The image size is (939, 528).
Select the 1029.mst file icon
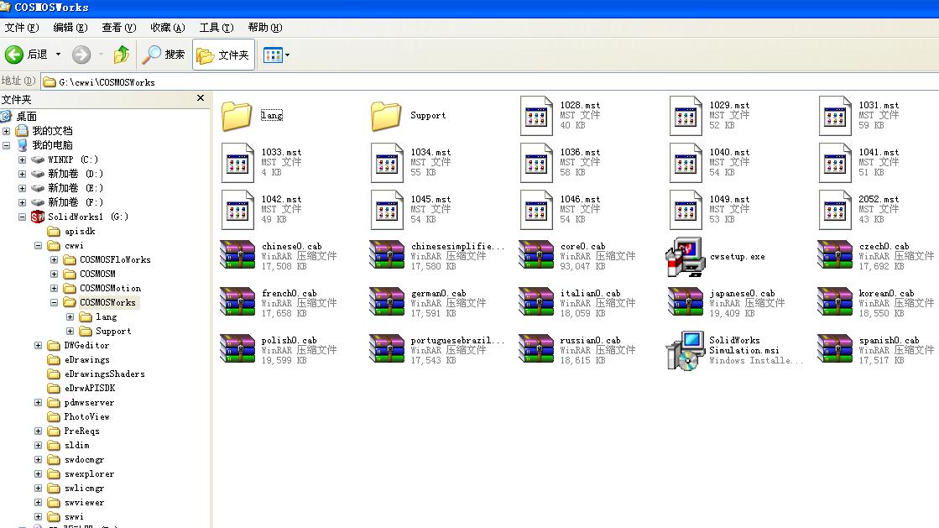click(685, 116)
